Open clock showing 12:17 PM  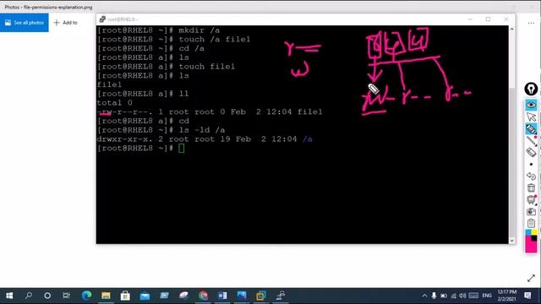[506, 296]
